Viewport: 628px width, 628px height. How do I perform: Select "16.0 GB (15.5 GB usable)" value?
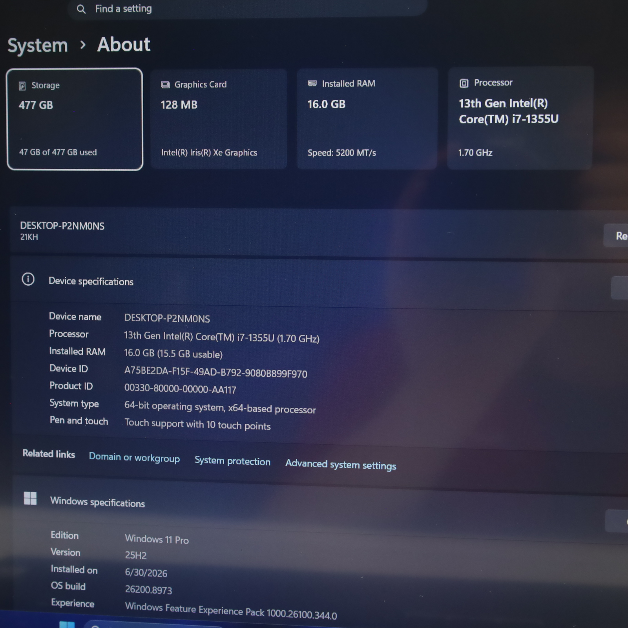173,354
